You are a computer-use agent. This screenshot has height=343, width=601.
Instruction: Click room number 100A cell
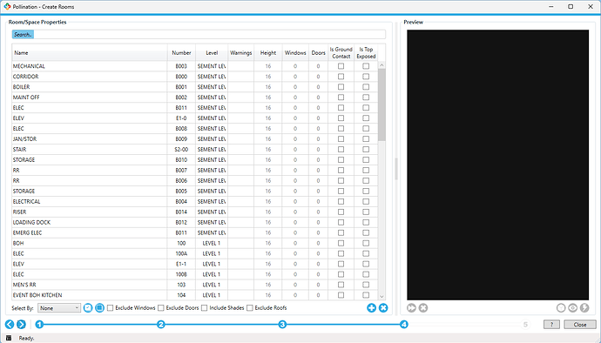181,253
